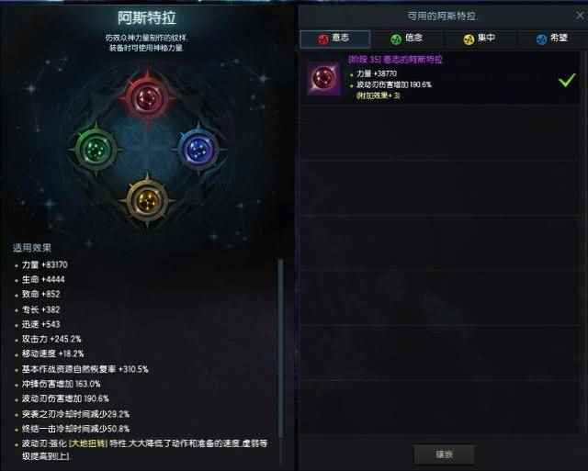Select the blue orb Astra slot
This screenshot has width=588, height=471.
pyautogui.click(x=198, y=149)
